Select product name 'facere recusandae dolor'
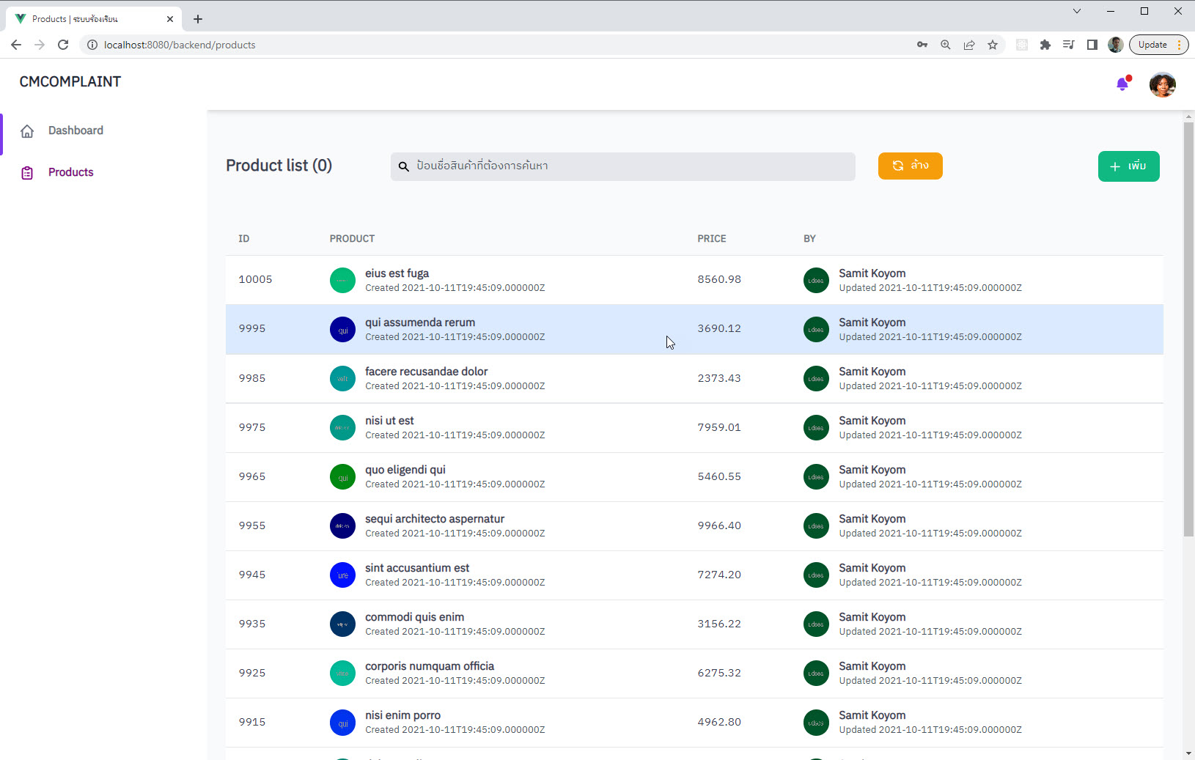 pos(426,372)
